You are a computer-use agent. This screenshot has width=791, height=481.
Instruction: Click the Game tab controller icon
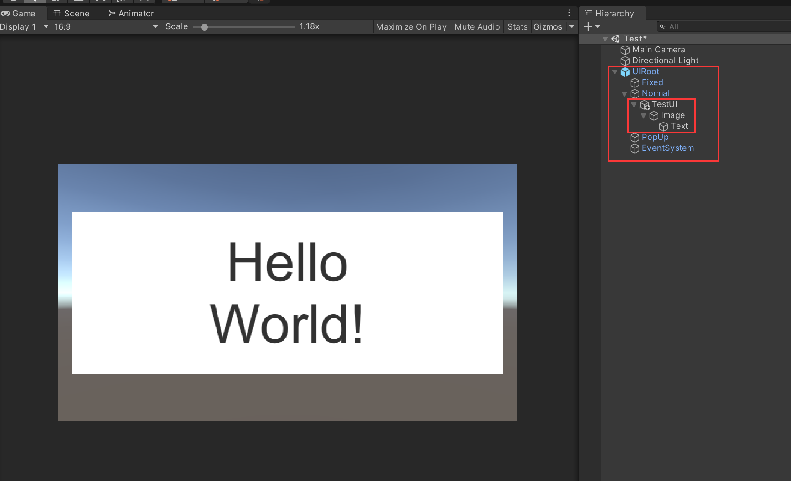5,13
